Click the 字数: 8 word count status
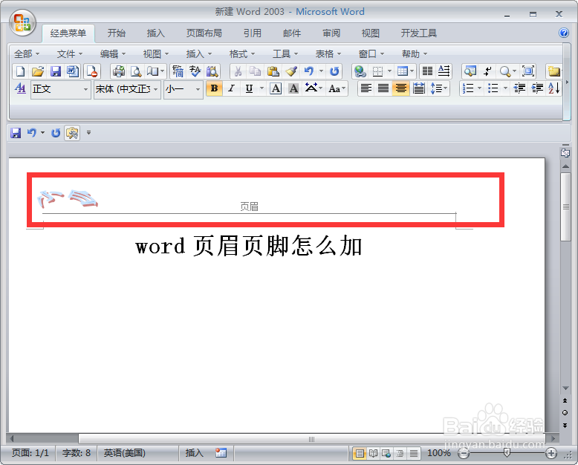578x465 pixels. pos(77,453)
